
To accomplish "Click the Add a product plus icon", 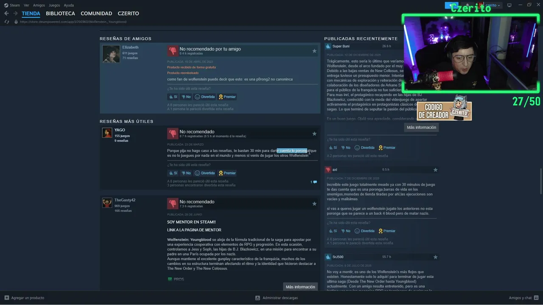I will (6, 298).
